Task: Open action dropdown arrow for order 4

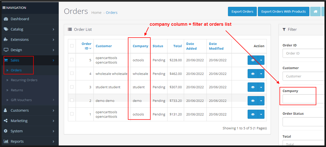Action: click(x=261, y=74)
